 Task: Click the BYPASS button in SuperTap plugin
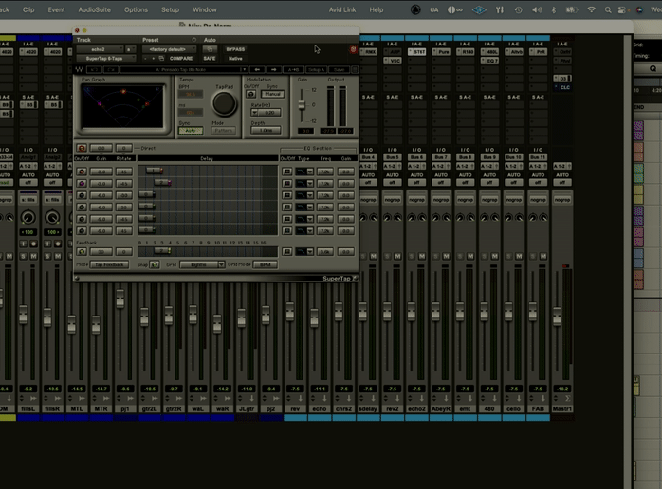click(x=235, y=49)
